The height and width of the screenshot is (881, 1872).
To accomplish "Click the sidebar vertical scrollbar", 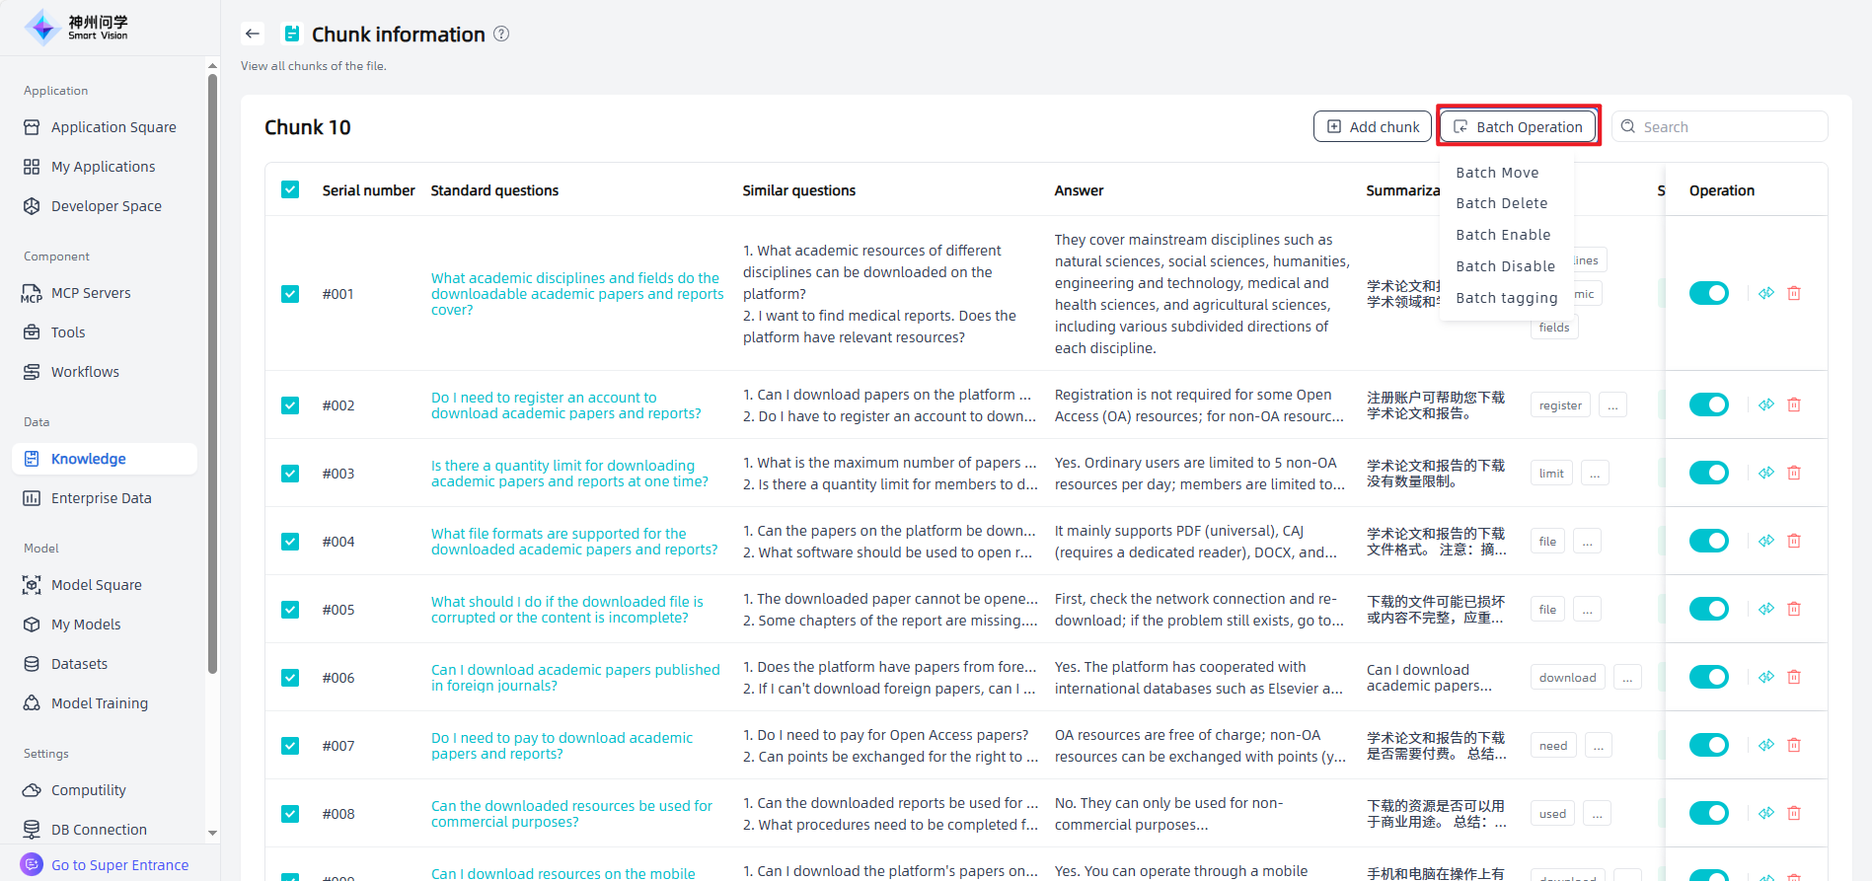I will [x=212, y=375].
